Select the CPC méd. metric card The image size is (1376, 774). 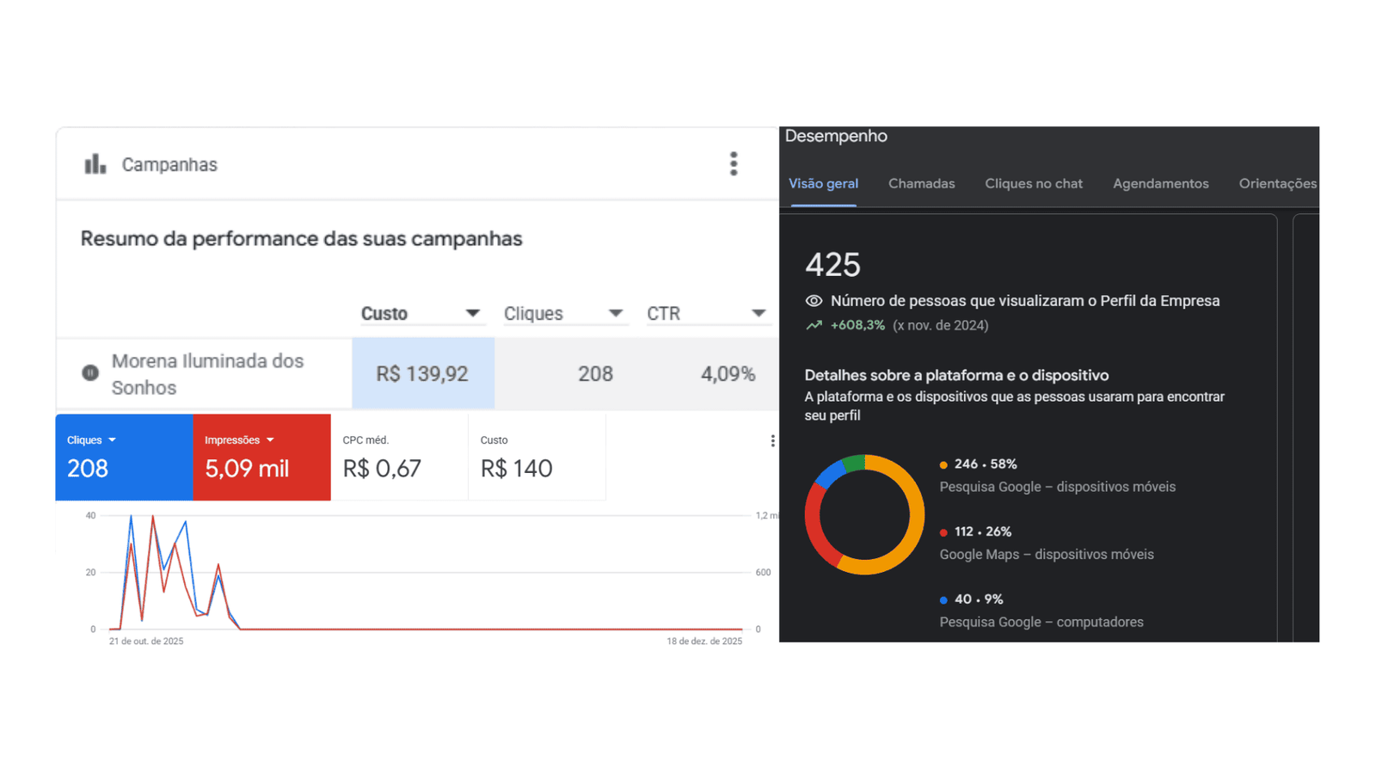point(399,458)
